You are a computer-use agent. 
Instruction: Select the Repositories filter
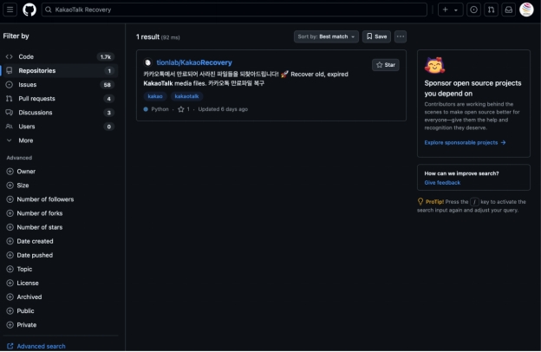coord(59,71)
